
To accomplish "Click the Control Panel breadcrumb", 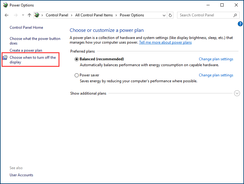I will (x=57, y=15).
